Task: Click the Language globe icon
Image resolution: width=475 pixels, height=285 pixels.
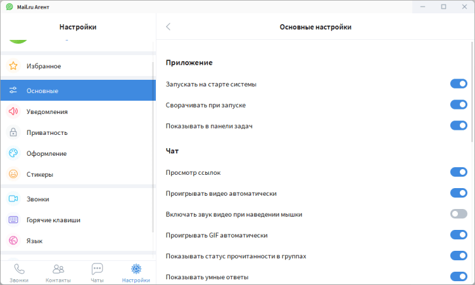Action: (x=13, y=241)
